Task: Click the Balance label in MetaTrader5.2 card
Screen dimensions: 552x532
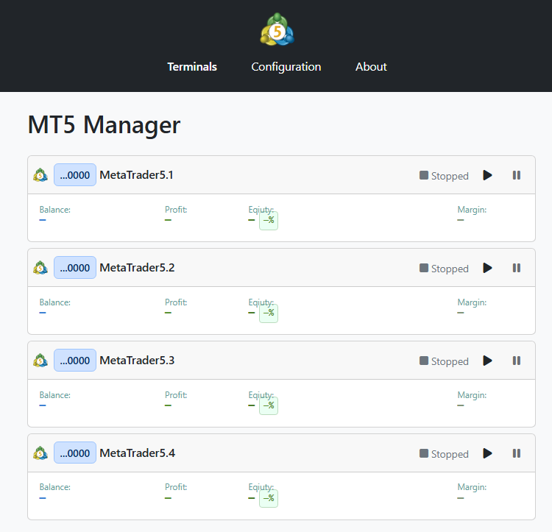Action: [x=55, y=302]
